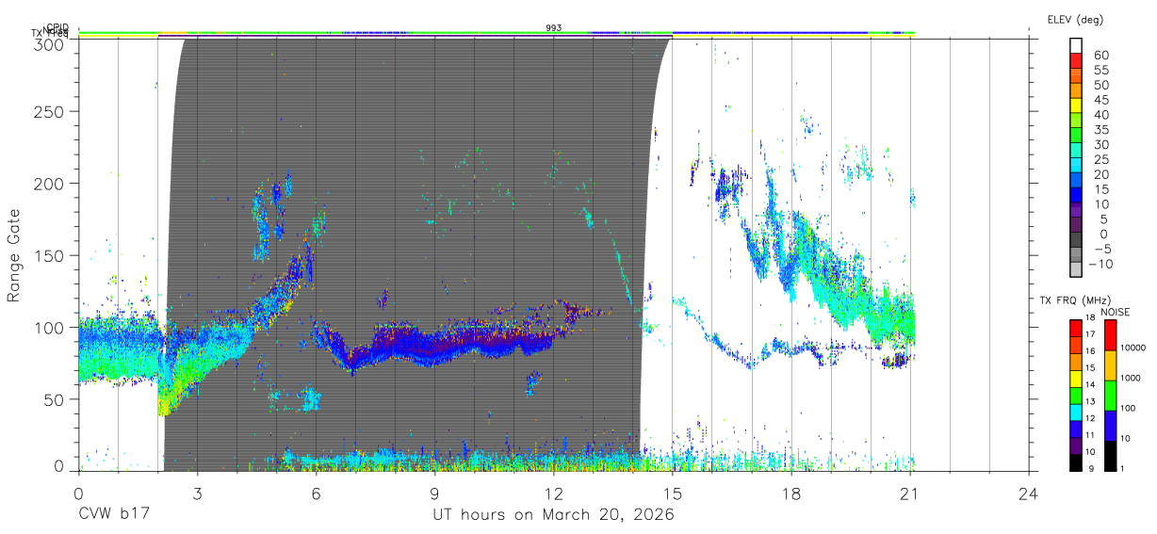Viewport: 1157px width, 534px height.
Task: Click the red top segment of NOISE colorbar
Action: click(x=1110, y=334)
